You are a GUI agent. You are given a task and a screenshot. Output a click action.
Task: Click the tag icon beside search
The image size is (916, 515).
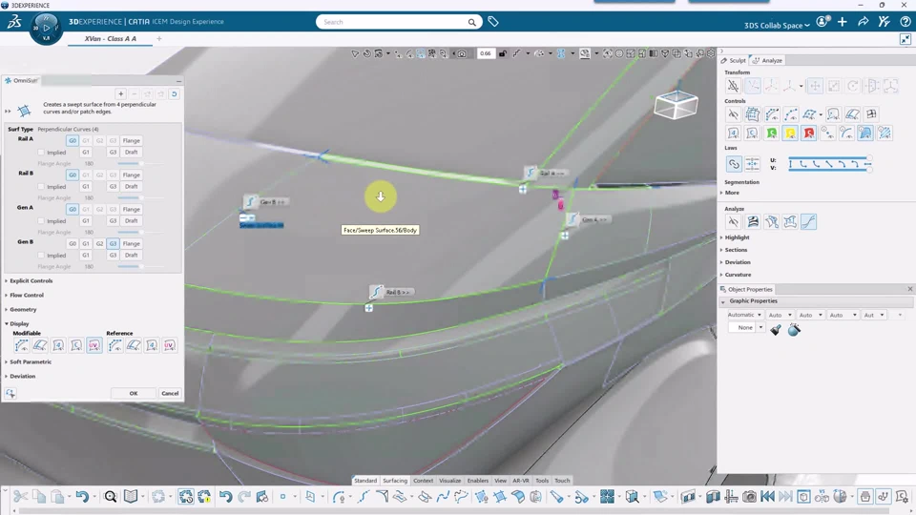[x=493, y=22]
